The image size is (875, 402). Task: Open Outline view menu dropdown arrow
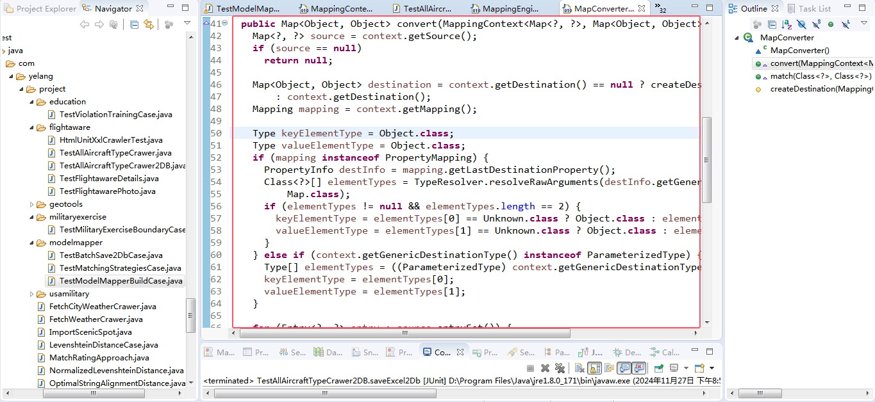pyautogui.click(x=864, y=23)
